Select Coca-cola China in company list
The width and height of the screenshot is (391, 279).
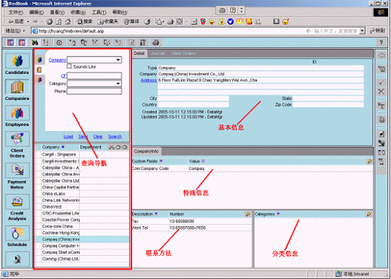[x=57, y=226]
